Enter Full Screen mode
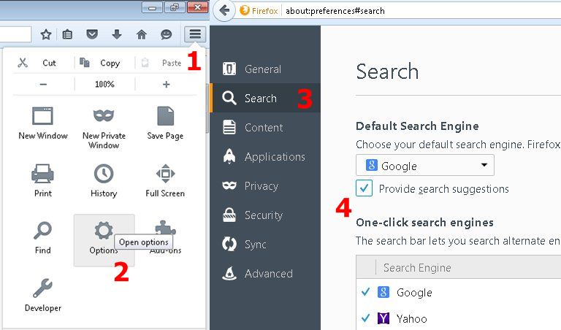 pyautogui.click(x=165, y=180)
